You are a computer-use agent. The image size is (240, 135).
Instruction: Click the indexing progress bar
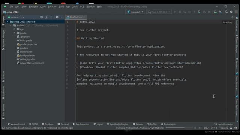(x=179, y=128)
